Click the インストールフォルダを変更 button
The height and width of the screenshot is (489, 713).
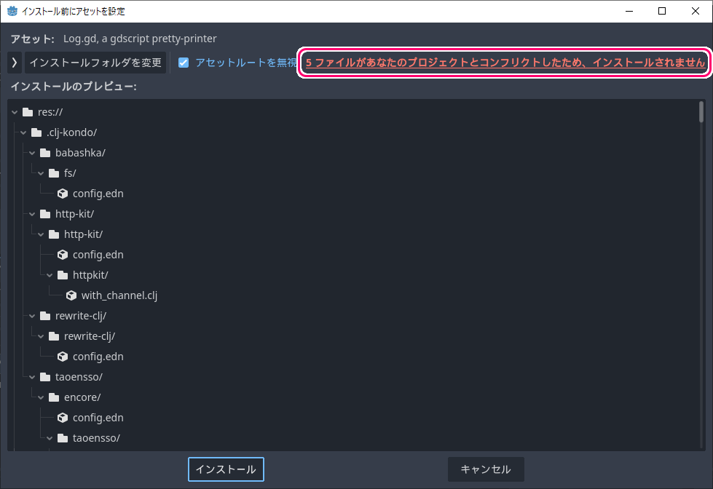[x=95, y=63]
